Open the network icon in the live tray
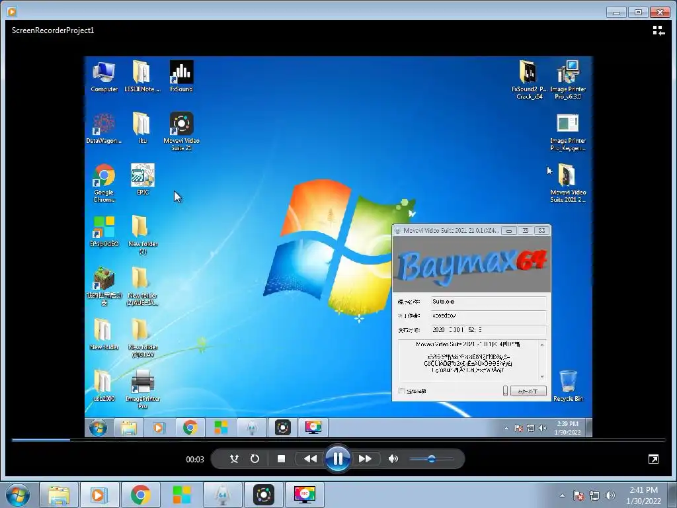677x508 pixels. coord(594,495)
